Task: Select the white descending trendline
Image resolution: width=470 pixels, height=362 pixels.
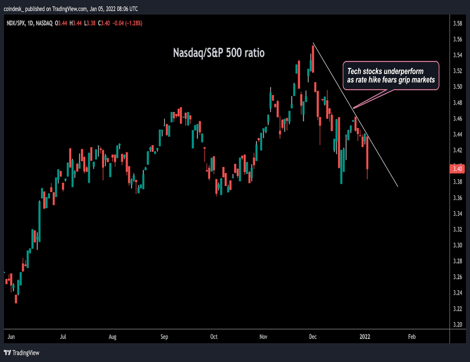Action: click(355, 115)
